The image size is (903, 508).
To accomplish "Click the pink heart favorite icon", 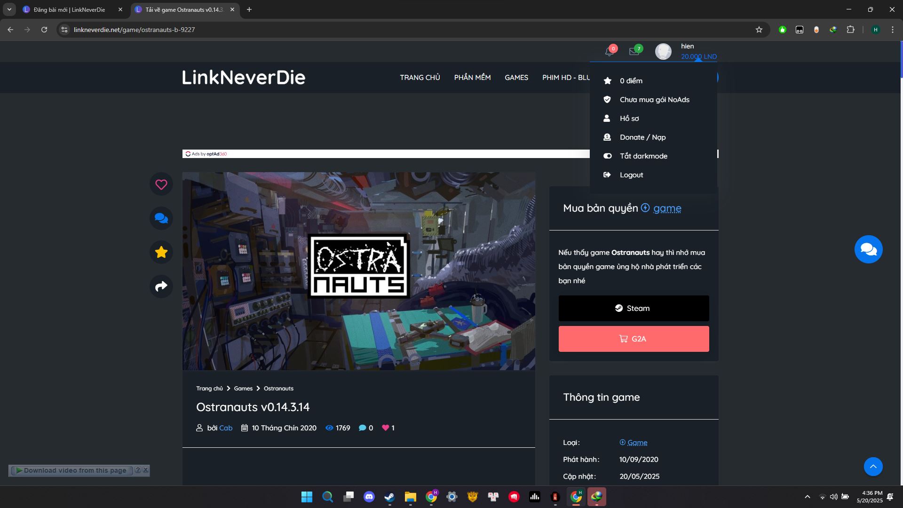I will pos(161,184).
